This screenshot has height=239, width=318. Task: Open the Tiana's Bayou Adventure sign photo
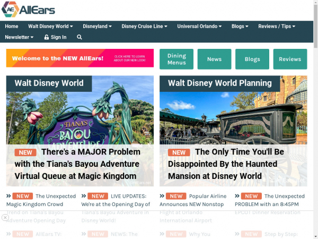click(x=80, y=118)
